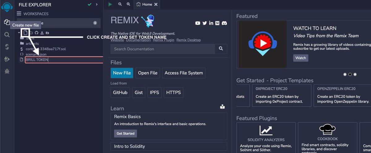Open the Remix Discord icon

tap(224, 23)
